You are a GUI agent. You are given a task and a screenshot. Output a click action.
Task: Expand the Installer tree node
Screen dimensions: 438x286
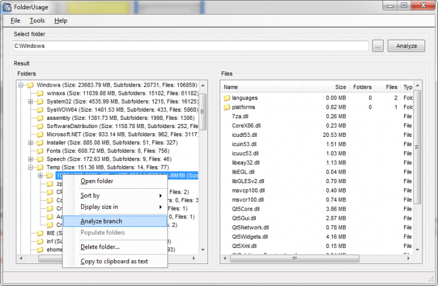coord(31,143)
